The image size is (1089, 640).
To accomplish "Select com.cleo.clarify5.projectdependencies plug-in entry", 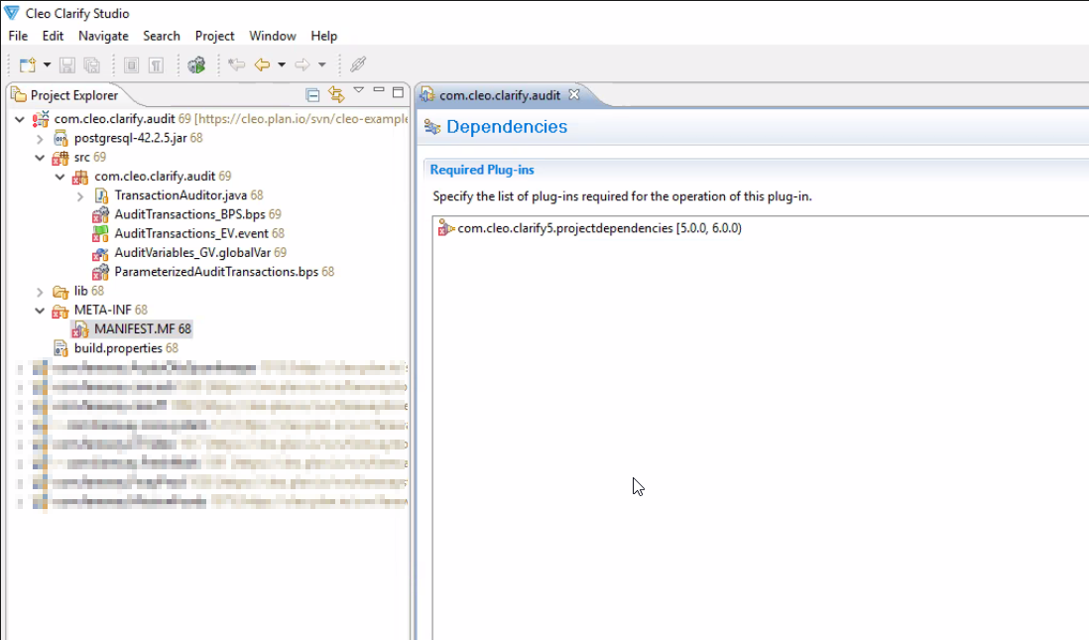I will click(x=599, y=228).
